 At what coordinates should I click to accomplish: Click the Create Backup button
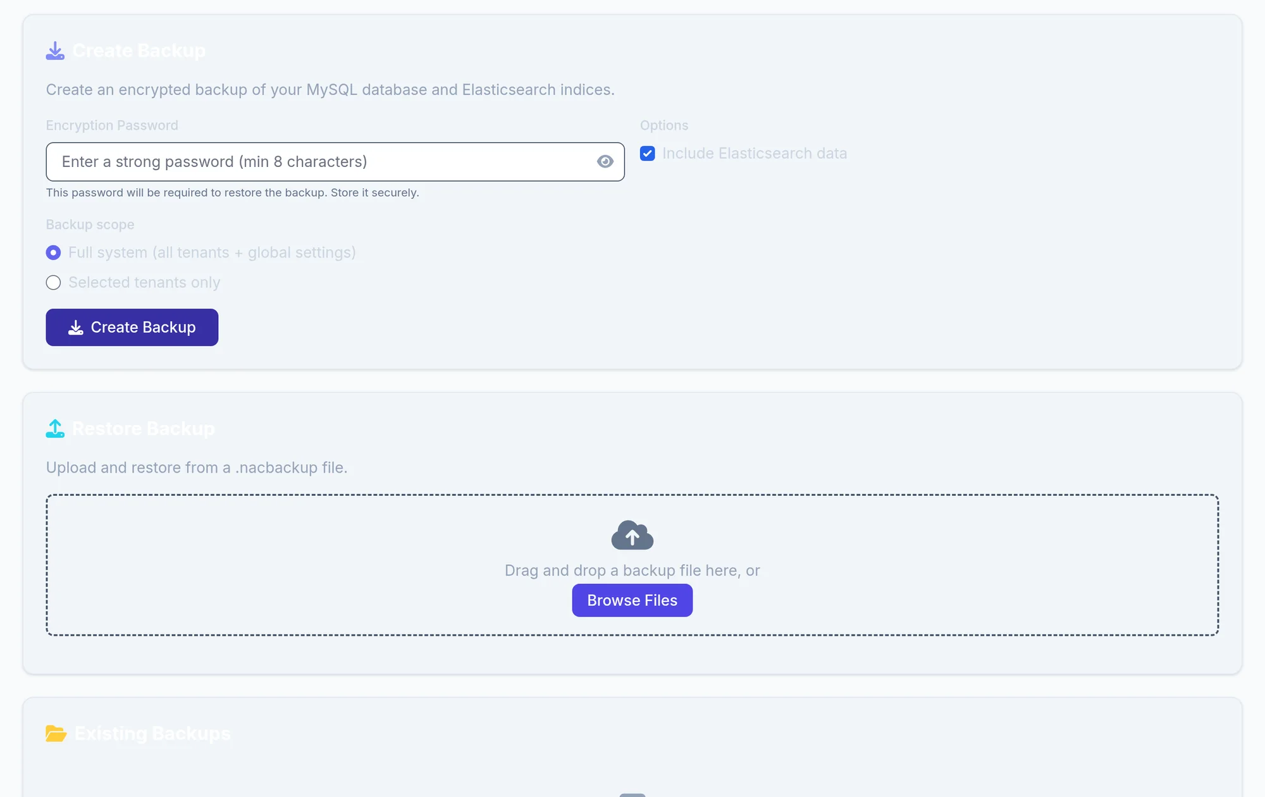132,327
